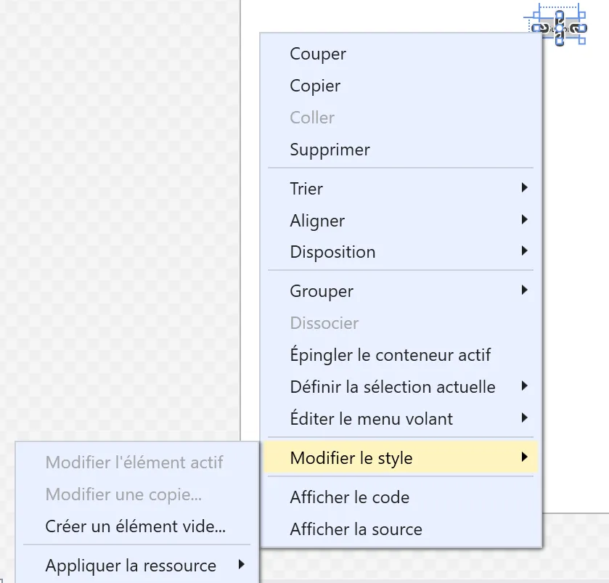Choose Afficher la source
This screenshot has height=583, width=609.
pos(356,529)
